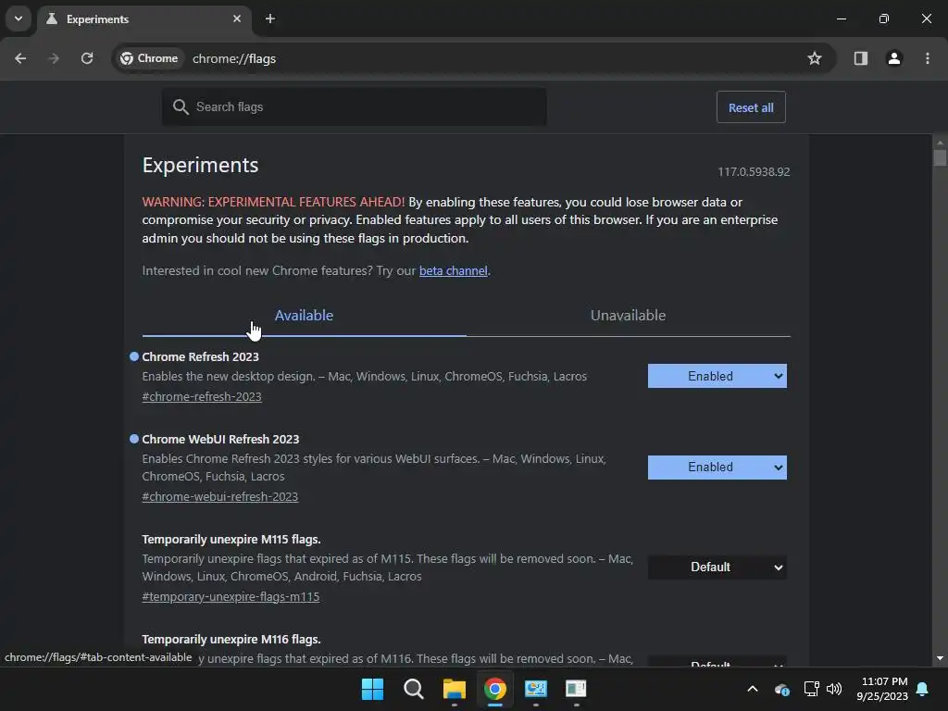Open the tab search chevron button
This screenshot has height=711, width=948.
pyautogui.click(x=19, y=19)
